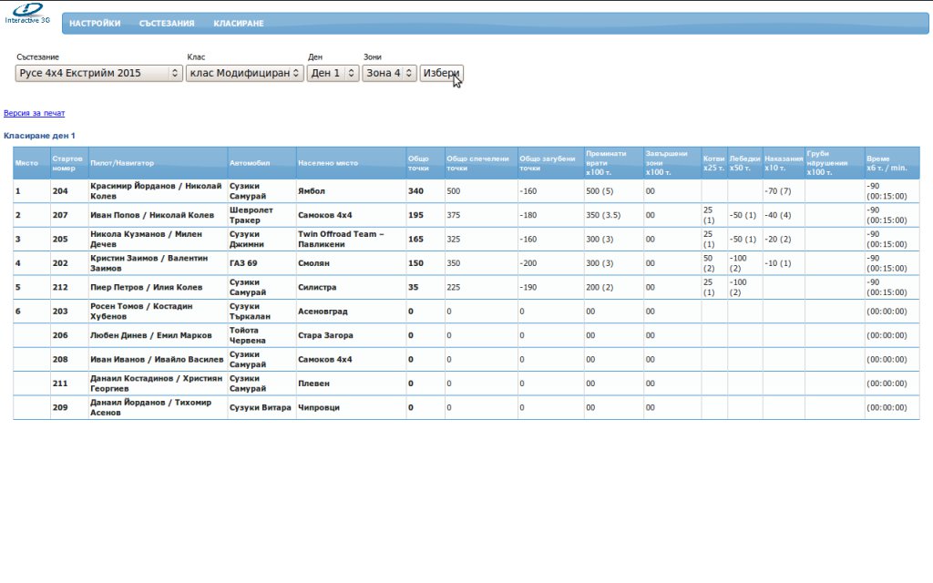933x583 pixels.
Task: Open the НАСТРОЙКИ menu
Action: [x=95, y=24]
